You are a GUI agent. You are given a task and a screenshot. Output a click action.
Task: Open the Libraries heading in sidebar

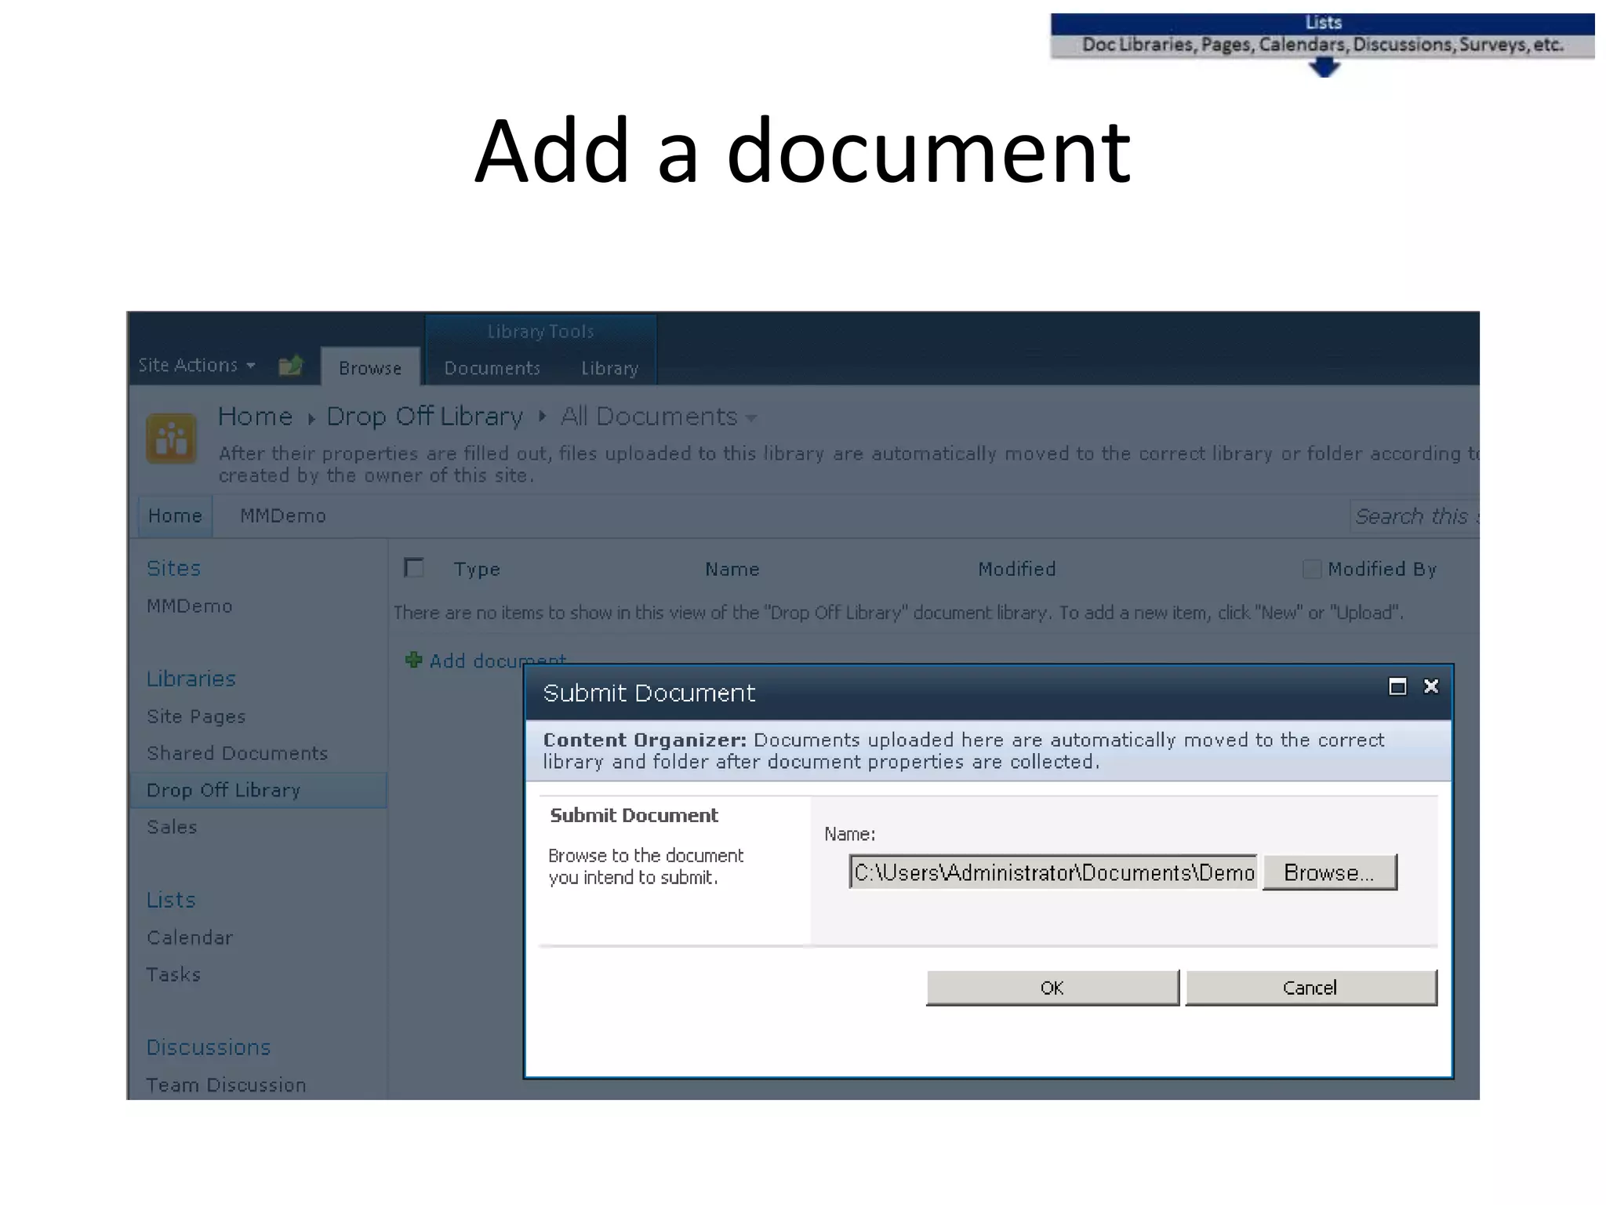click(x=191, y=679)
